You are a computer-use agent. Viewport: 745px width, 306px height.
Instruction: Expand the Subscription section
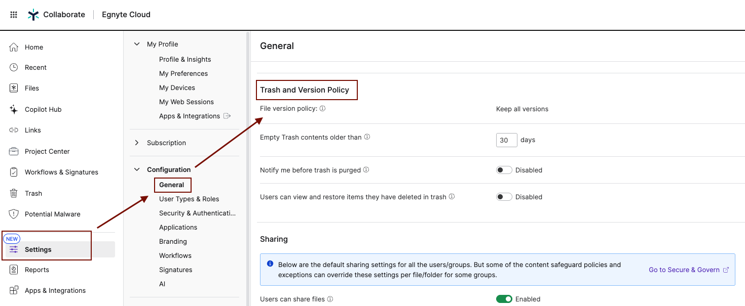pos(136,143)
